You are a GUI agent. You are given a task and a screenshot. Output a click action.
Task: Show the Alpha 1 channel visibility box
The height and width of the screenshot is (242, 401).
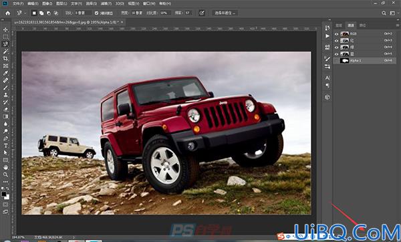[x=336, y=61]
